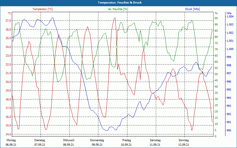The image size is (237, 148).
Task: Click the '%' unit label on humidity axis
Action: 216,13
